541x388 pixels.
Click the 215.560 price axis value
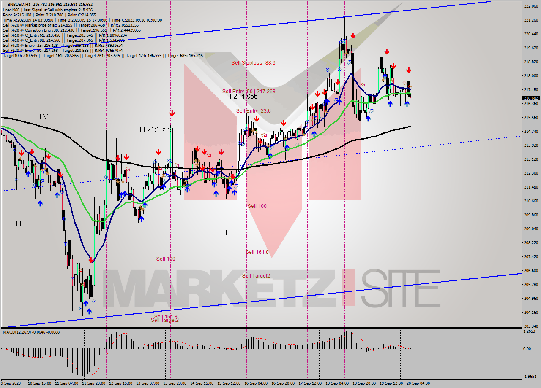[530, 117]
